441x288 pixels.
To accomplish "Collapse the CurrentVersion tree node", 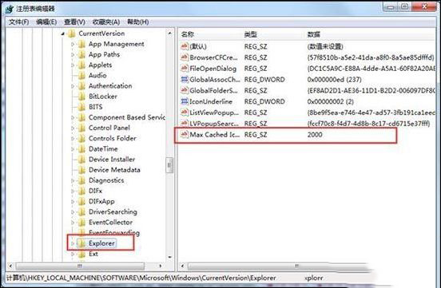I will coord(62,34).
